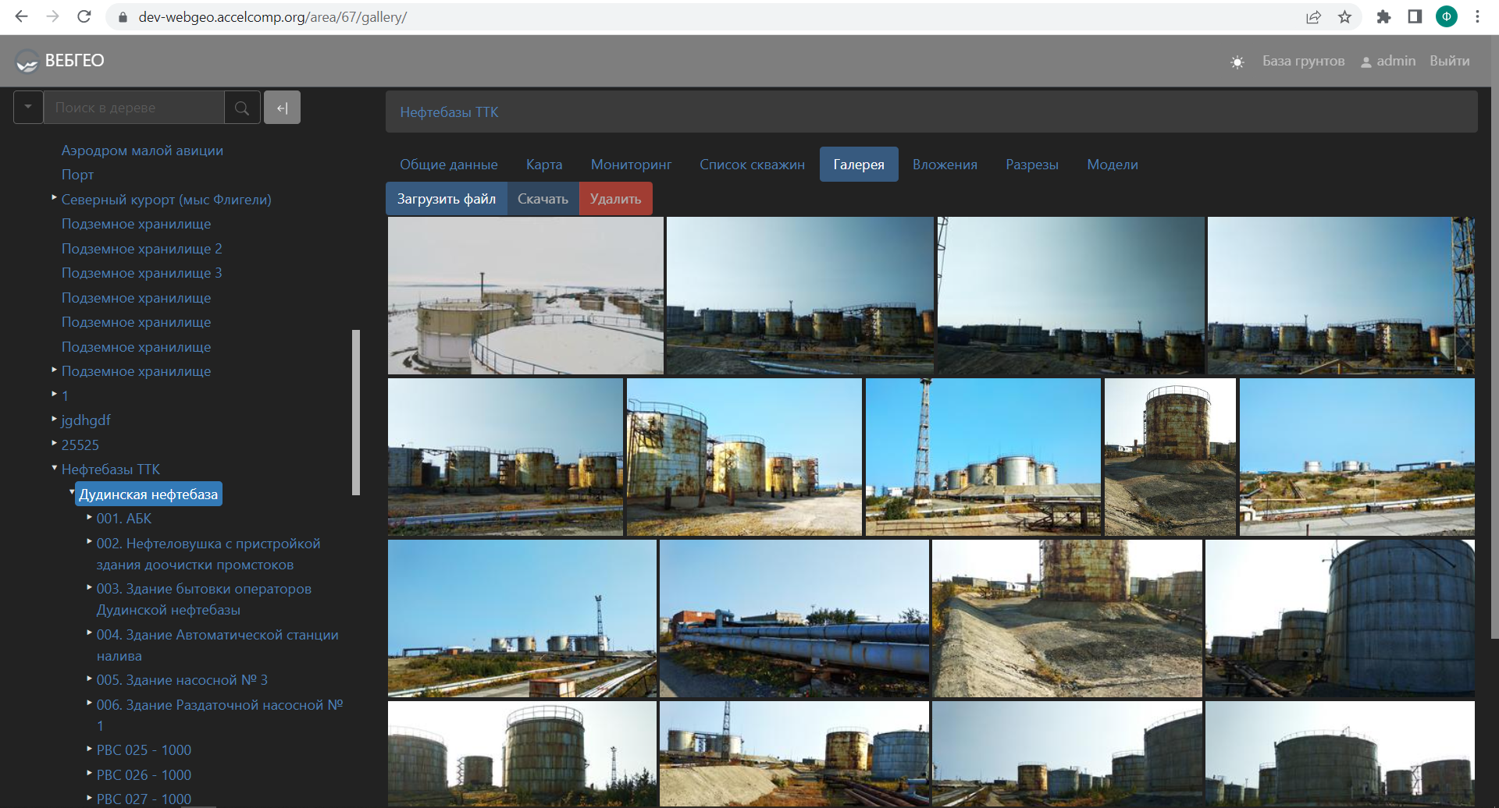The width and height of the screenshot is (1499, 808).
Task: Open the snowy oil tank thumbnail
Action: pos(525,296)
